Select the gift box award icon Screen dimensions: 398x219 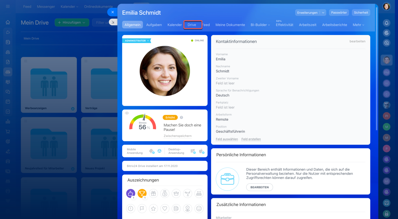[153, 194]
